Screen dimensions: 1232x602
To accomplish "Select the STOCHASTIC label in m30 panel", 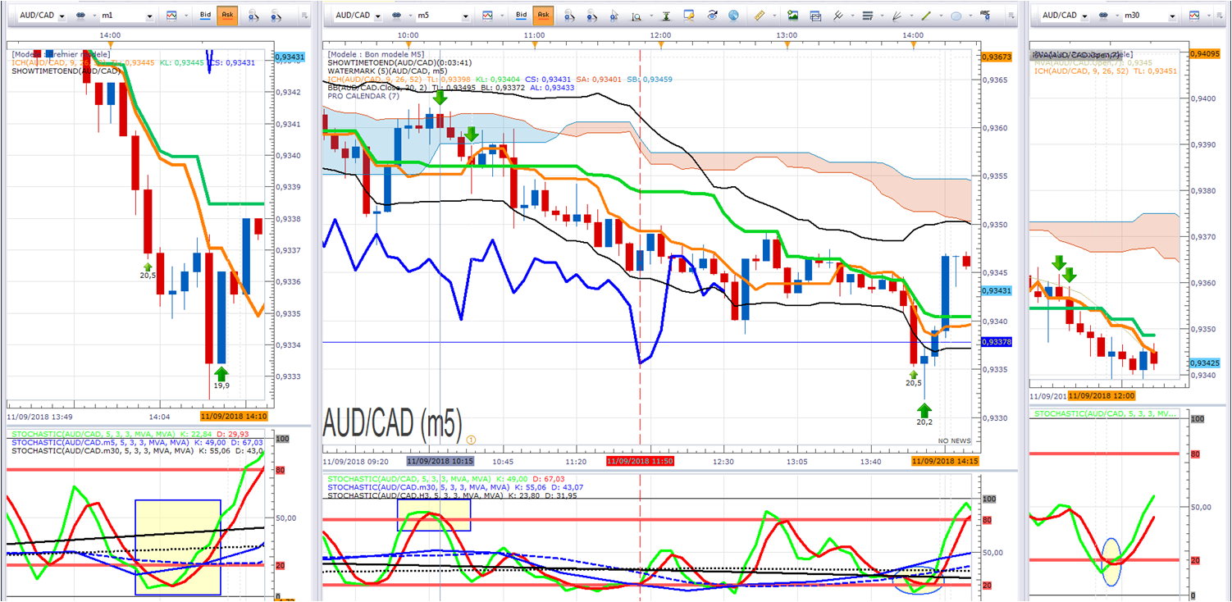I will click(1106, 413).
